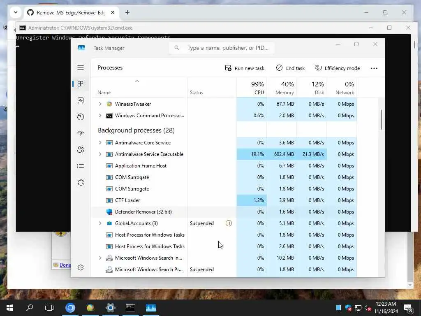The height and width of the screenshot is (316, 421).
Task: Click Run new task button
Action: [245, 68]
